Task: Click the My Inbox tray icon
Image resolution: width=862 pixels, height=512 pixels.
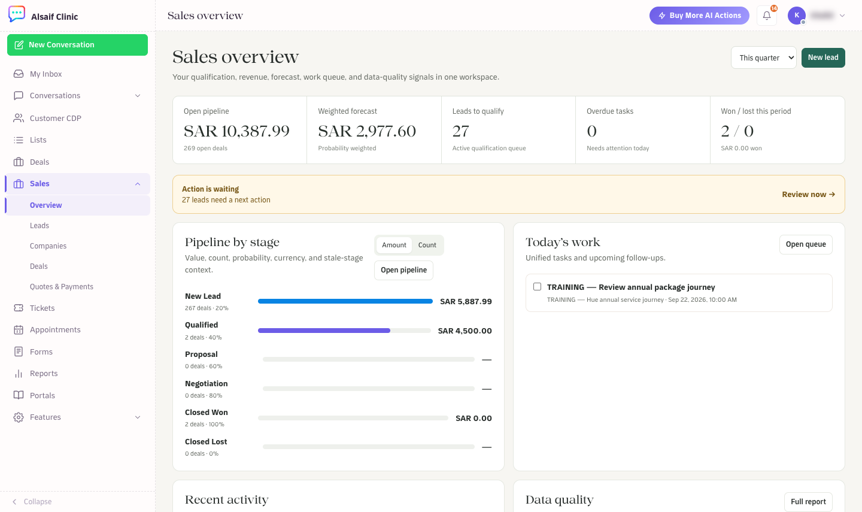Action: pyautogui.click(x=19, y=74)
